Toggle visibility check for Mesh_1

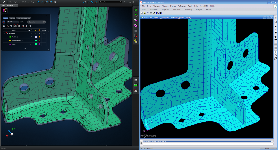click(31, 44)
